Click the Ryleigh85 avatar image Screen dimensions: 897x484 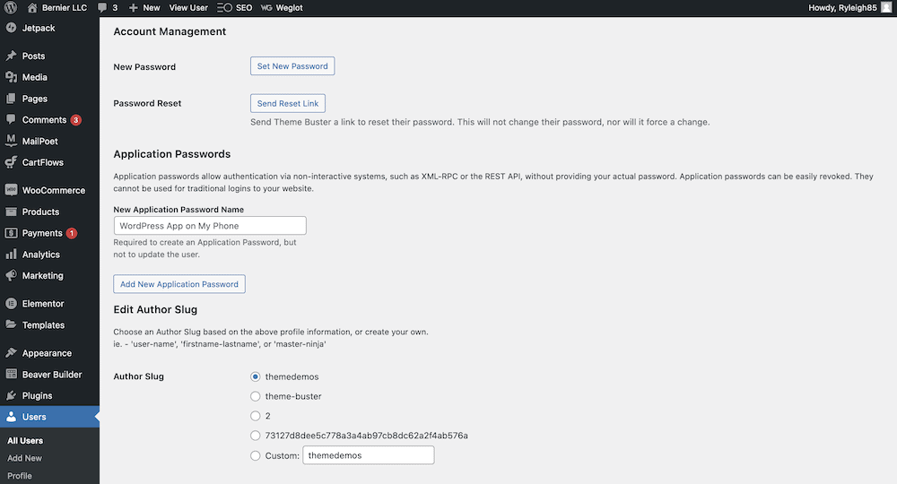(886, 7)
